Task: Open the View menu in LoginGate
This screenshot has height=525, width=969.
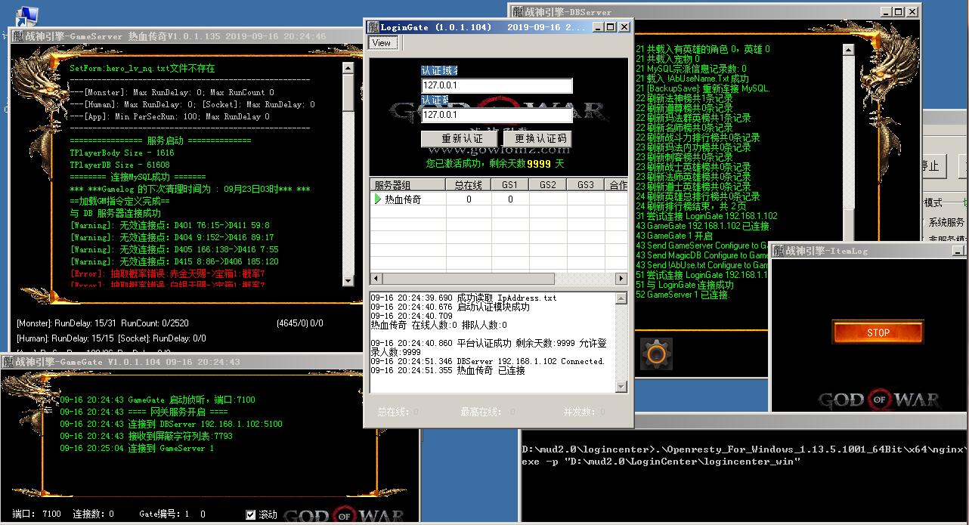Action: 382,43
